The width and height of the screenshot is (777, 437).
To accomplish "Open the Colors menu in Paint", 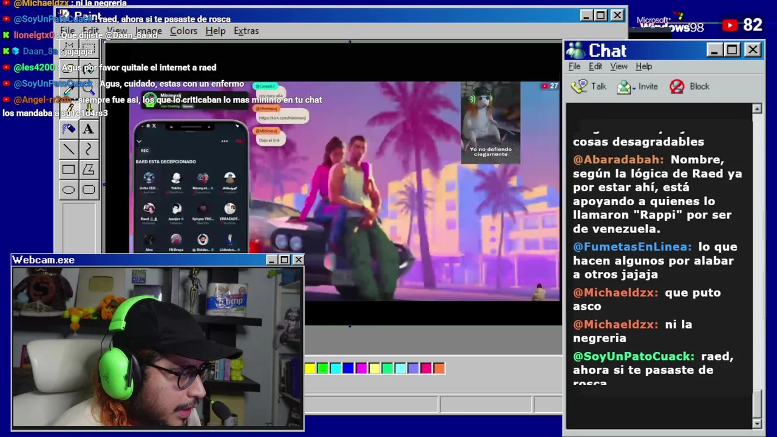I will tap(183, 31).
